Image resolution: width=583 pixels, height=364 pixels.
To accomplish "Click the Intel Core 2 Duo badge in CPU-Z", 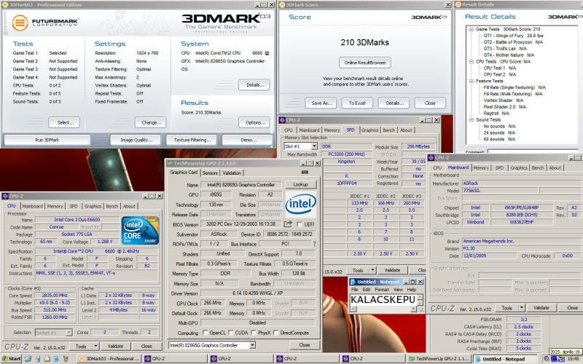I will 140,230.
